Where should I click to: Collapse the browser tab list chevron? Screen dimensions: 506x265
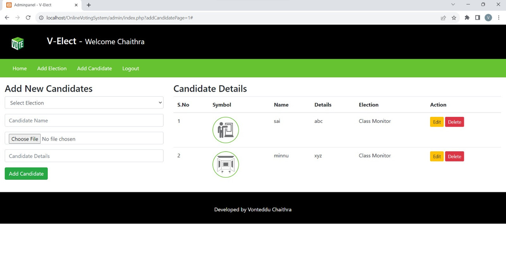click(453, 5)
